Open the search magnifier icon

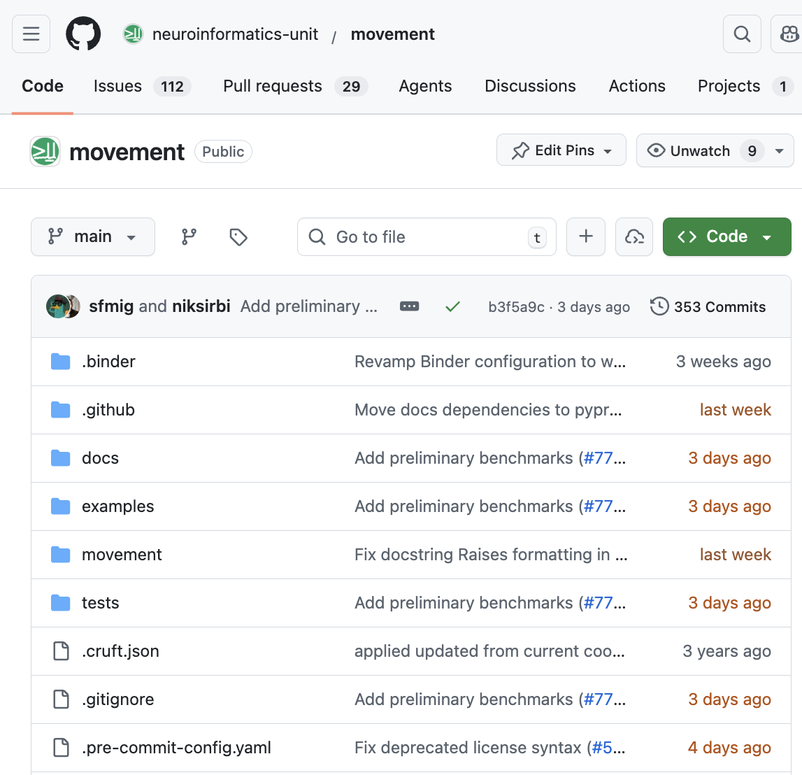click(x=742, y=34)
